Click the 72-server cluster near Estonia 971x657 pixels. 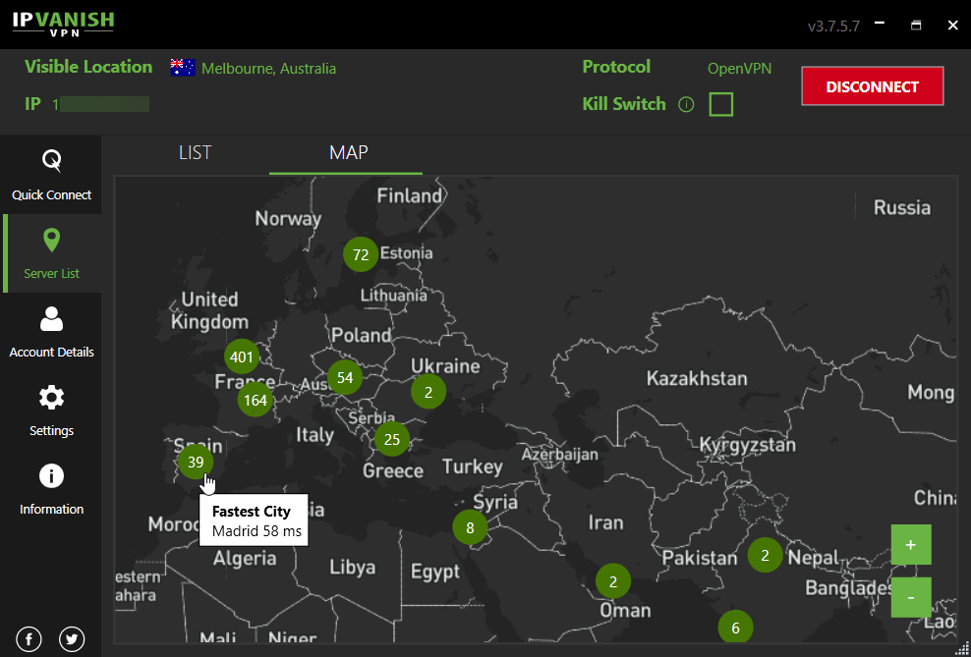360,255
